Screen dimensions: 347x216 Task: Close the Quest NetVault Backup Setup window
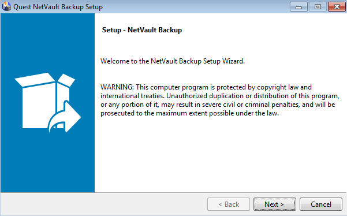[337, 6]
